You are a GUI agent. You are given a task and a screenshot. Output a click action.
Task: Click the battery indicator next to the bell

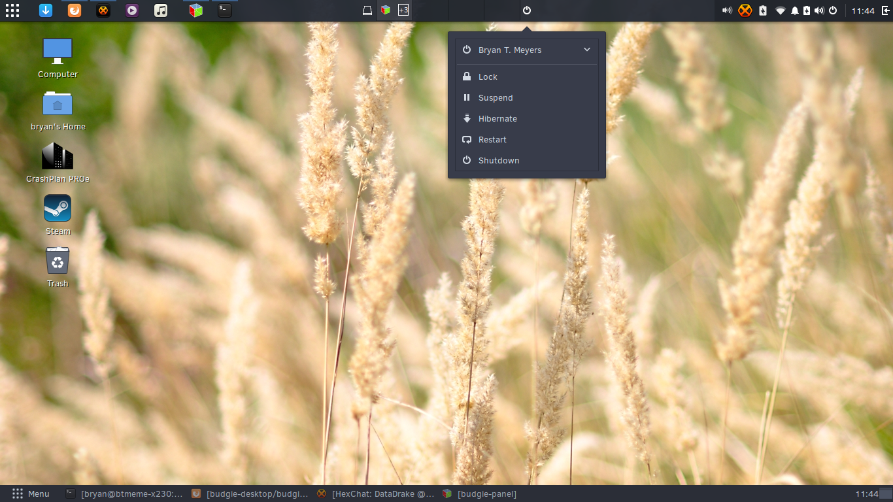(x=807, y=10)
